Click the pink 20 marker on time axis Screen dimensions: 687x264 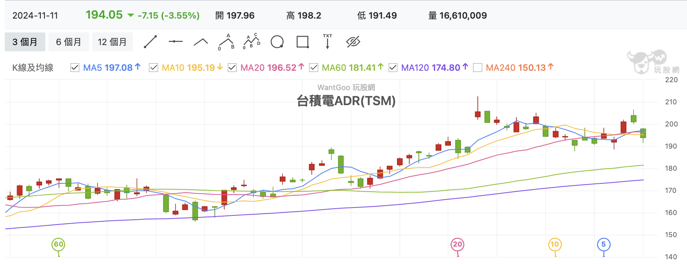(x=458, y=244)
